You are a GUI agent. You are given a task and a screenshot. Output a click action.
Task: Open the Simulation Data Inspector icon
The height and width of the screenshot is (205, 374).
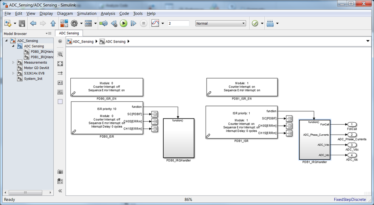pyautogui.click(x=155, y=23)
